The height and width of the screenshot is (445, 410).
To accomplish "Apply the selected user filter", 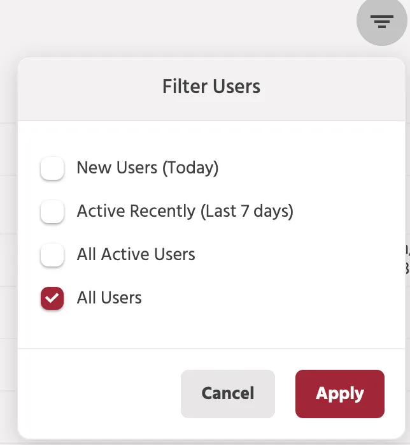I will pos(340,393).
